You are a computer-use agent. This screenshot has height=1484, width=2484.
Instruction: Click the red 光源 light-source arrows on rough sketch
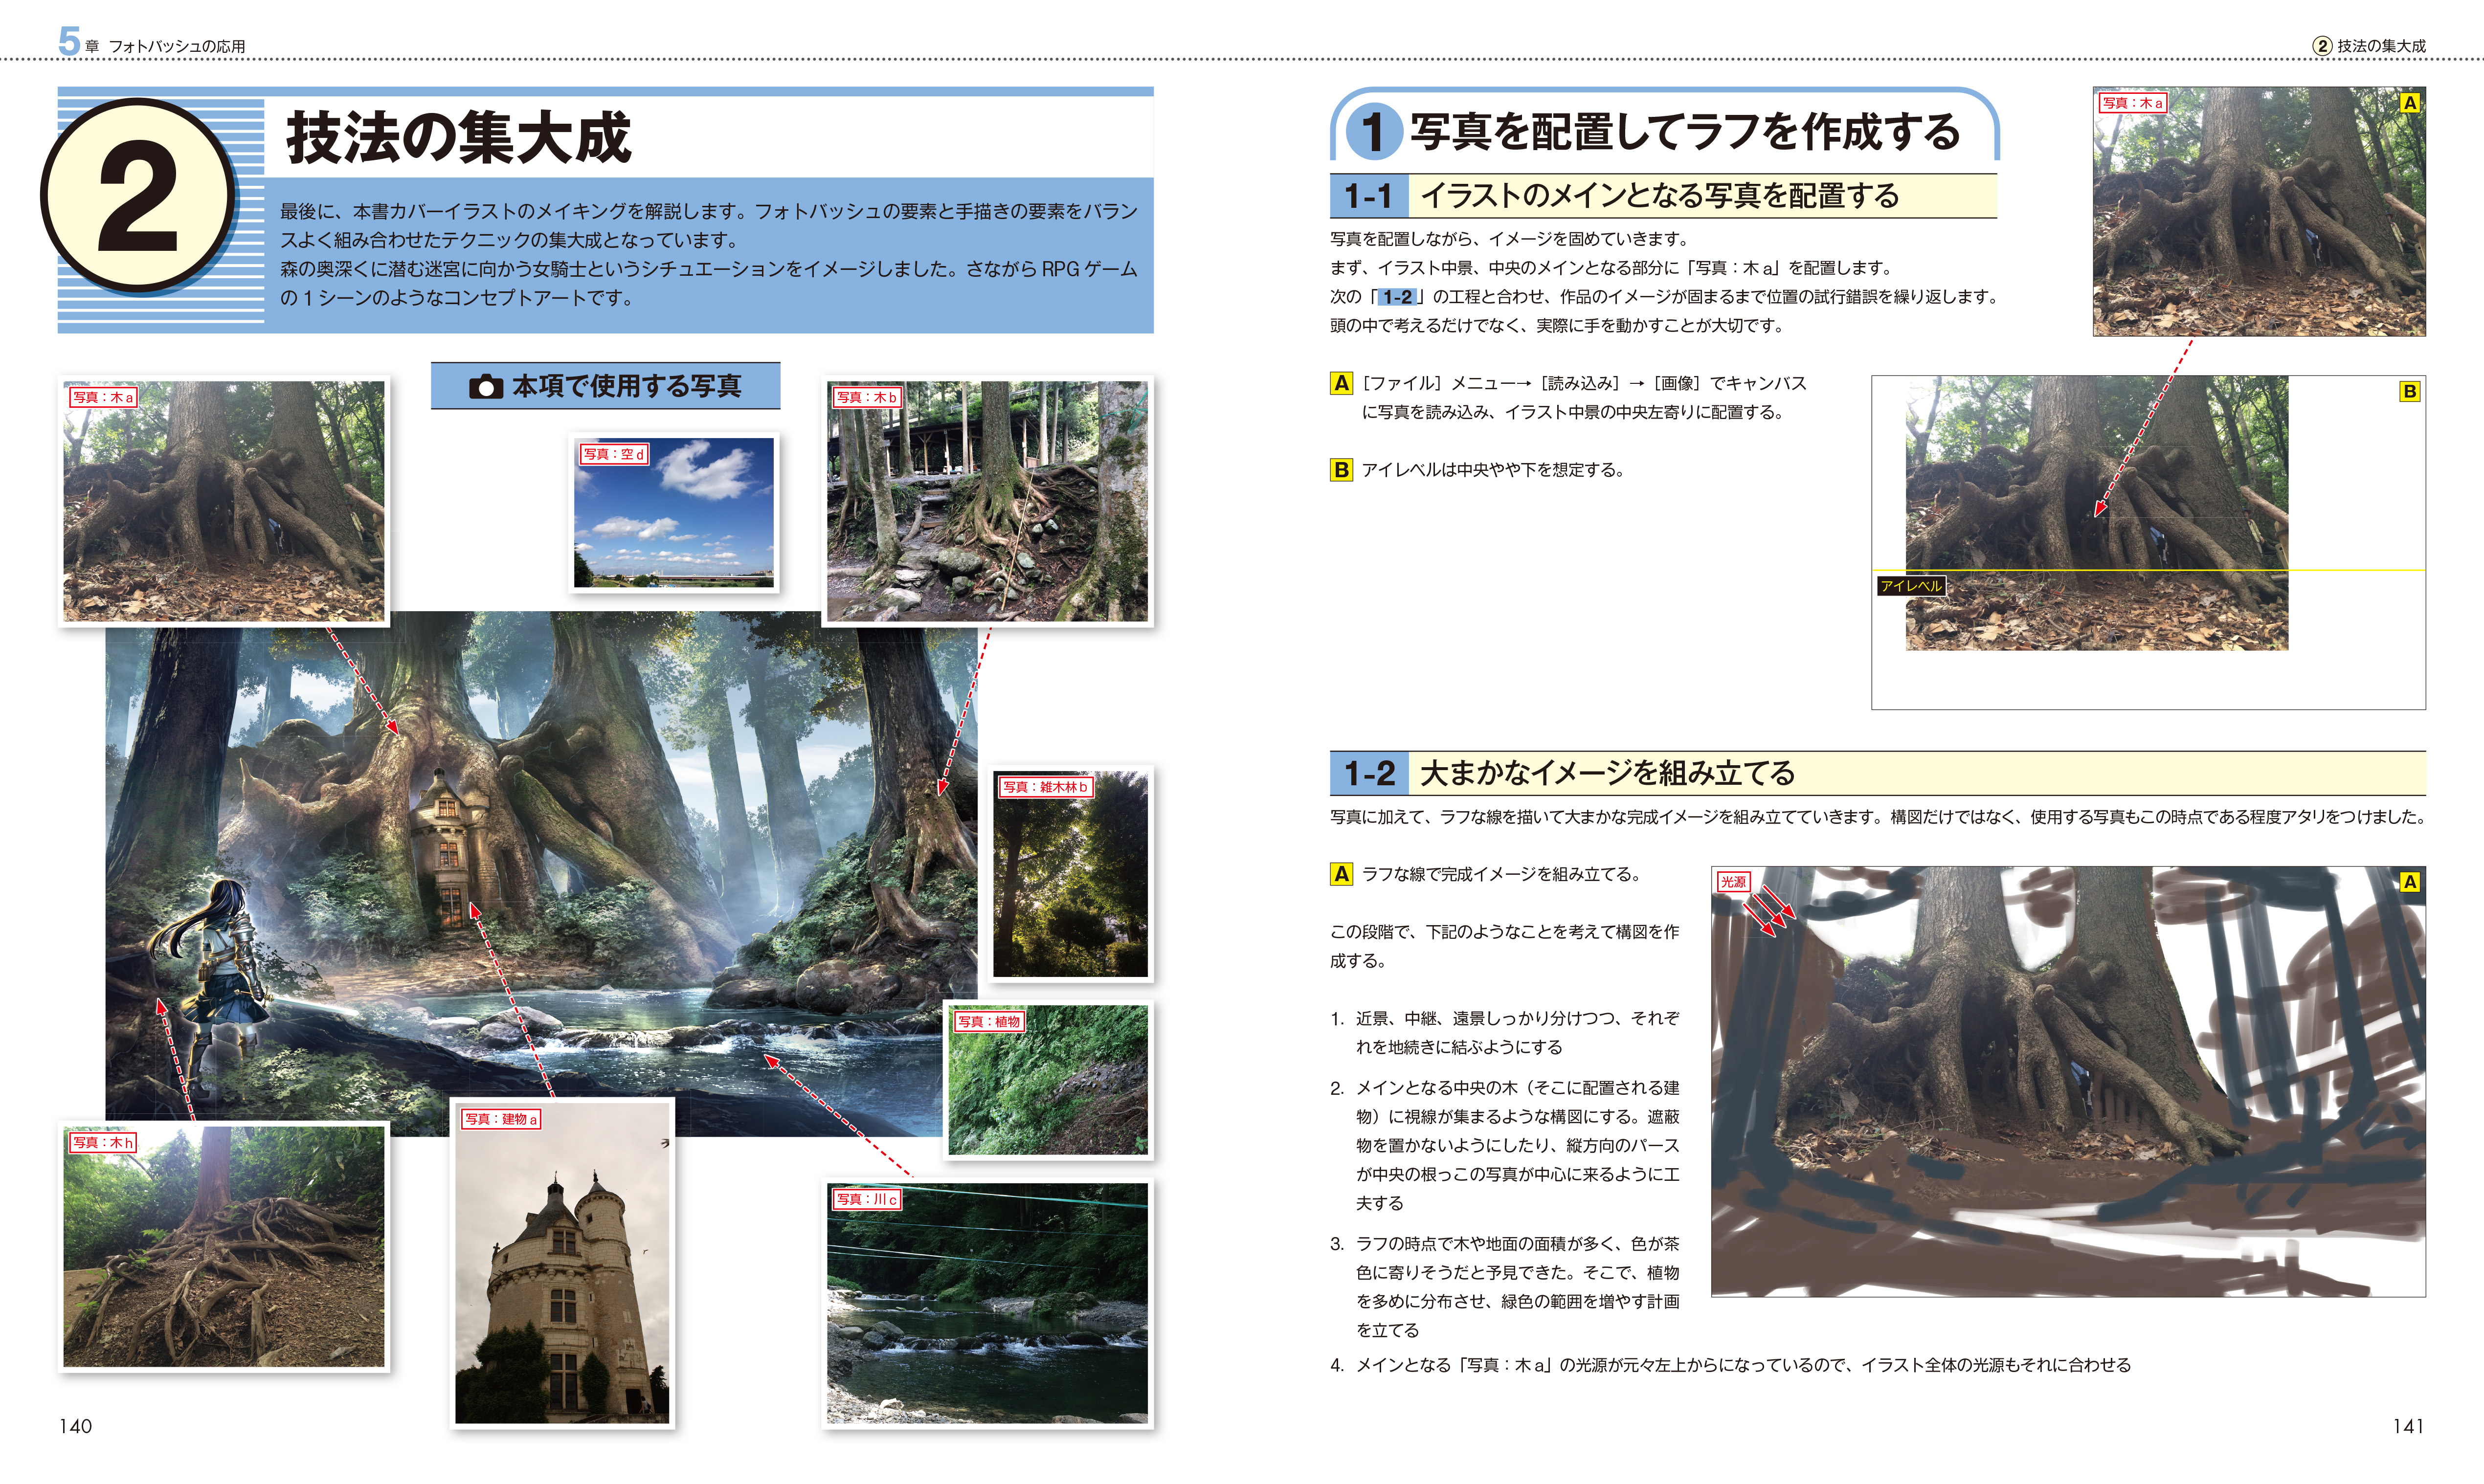pyautogui.click(x=1770, y=910)
